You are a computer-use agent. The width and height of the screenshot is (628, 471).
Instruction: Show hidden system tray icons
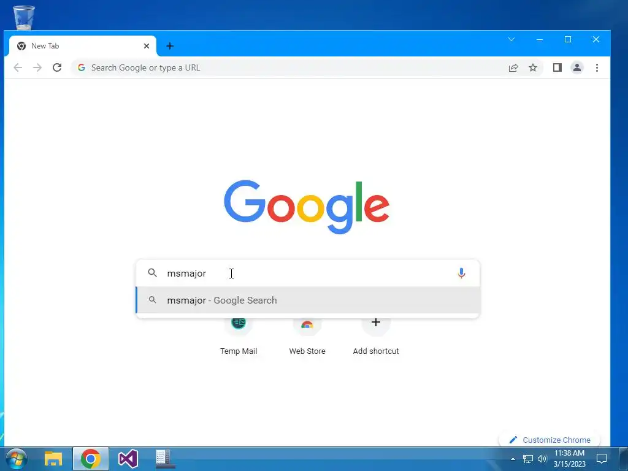pos(513,459)
